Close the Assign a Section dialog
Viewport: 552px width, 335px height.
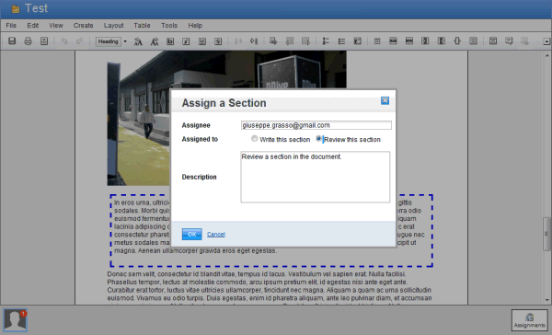[x=385, y=100]
